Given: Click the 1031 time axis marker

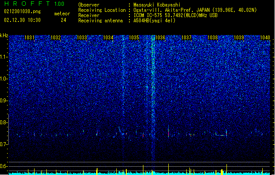Looking at the screenshot, I should pyautogui.click(x=29, y=38).
